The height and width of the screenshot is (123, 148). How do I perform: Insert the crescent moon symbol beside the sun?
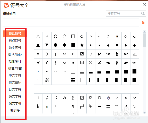pos(47,63)
